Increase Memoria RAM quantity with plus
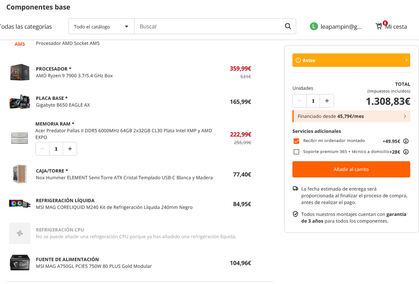Viewport: 419px width, 284px height. [70, 149]
